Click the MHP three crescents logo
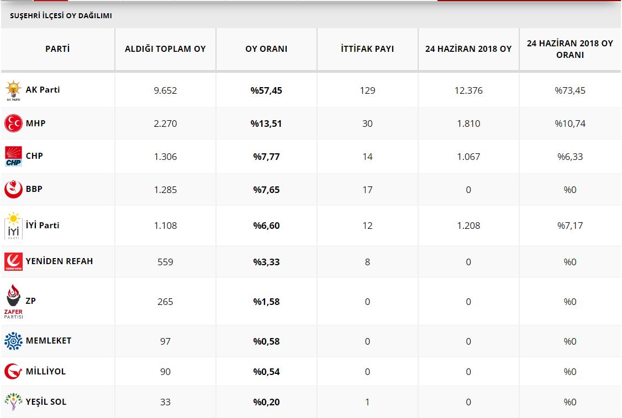This screenshot has width=622, height=418. (13, 124)
